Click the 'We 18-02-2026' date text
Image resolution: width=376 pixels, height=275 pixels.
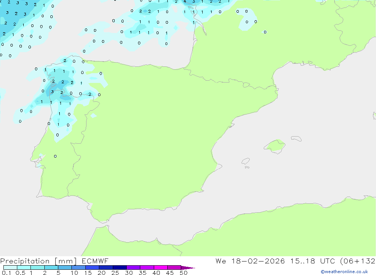[250, 261]
